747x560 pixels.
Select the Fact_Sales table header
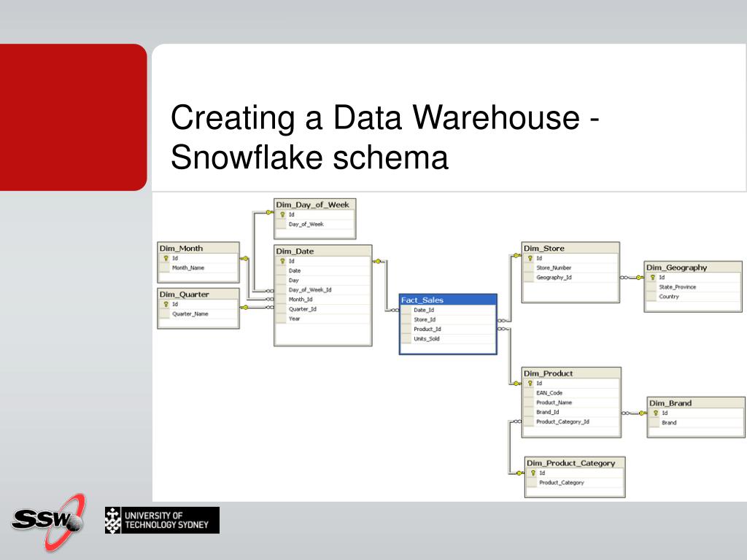(448, 300)
